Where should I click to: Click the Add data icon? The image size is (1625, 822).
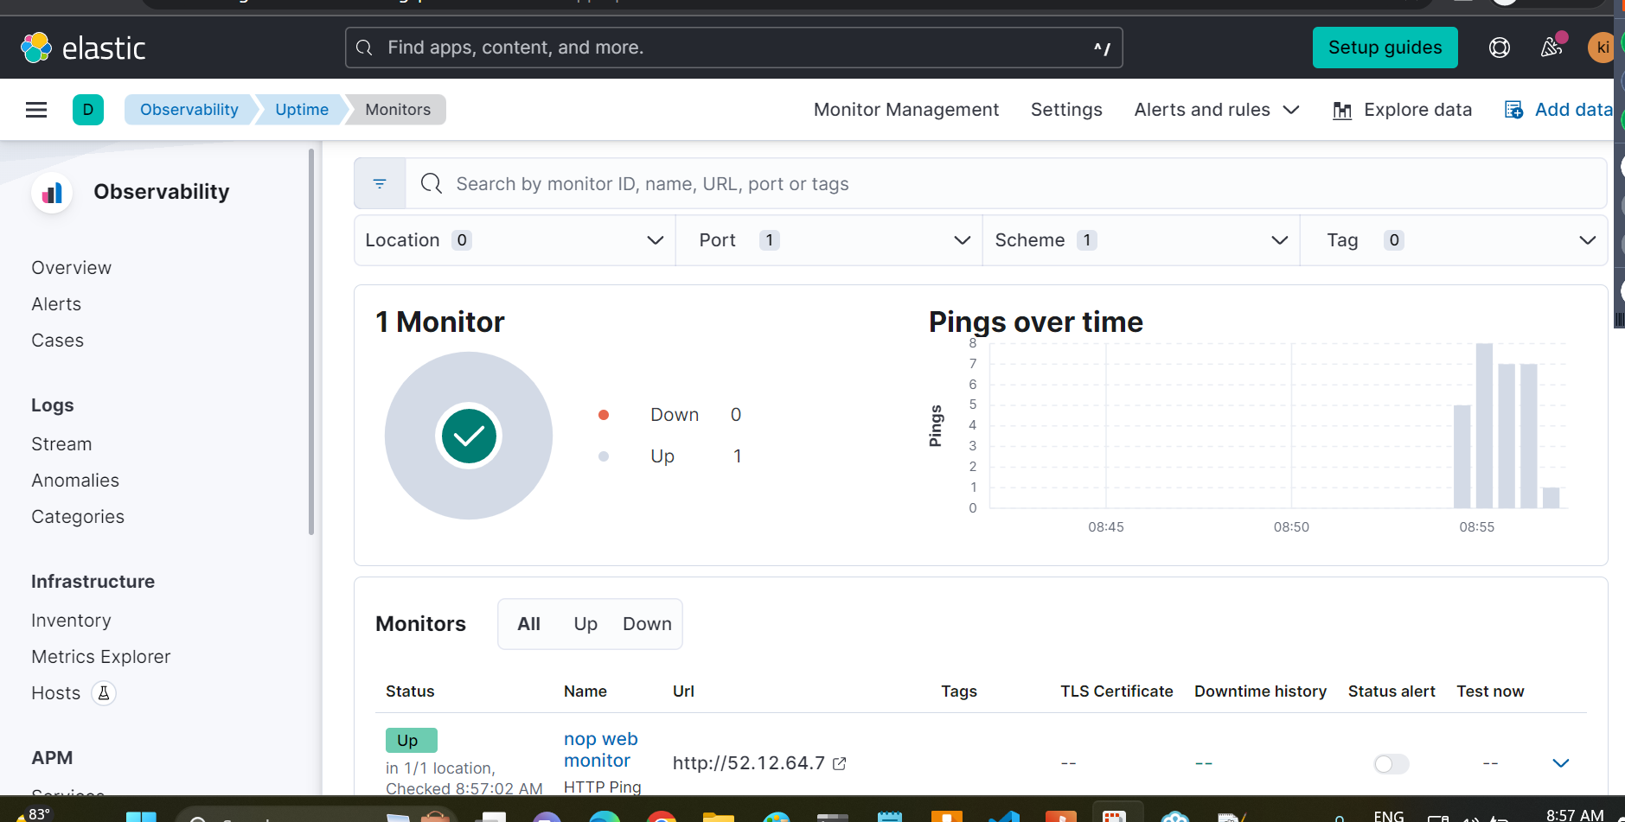1513,110
